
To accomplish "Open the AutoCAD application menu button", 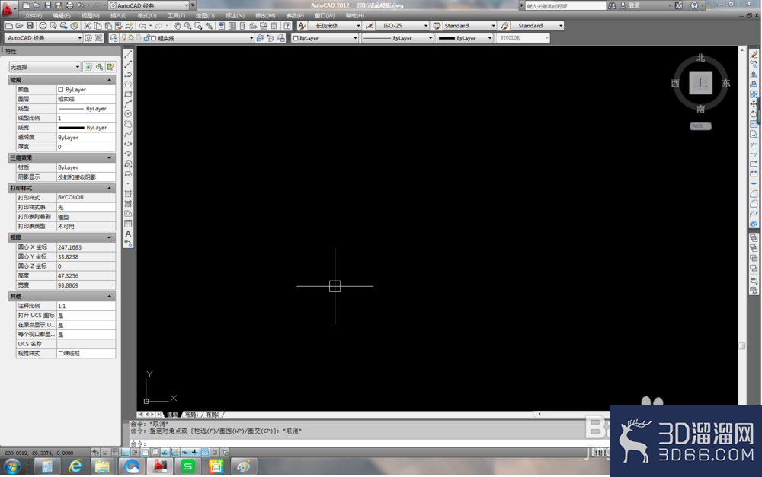I will pos(8,8).
